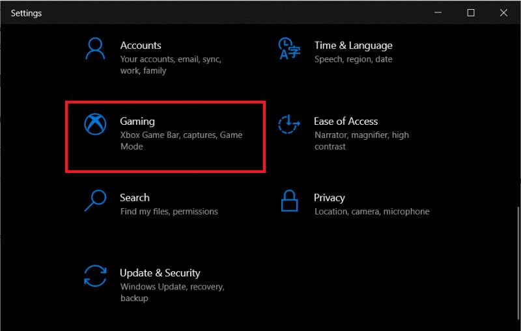521x331 pixels.
Task: Maximize the Settings window
Action: click(x=471, y=12)
